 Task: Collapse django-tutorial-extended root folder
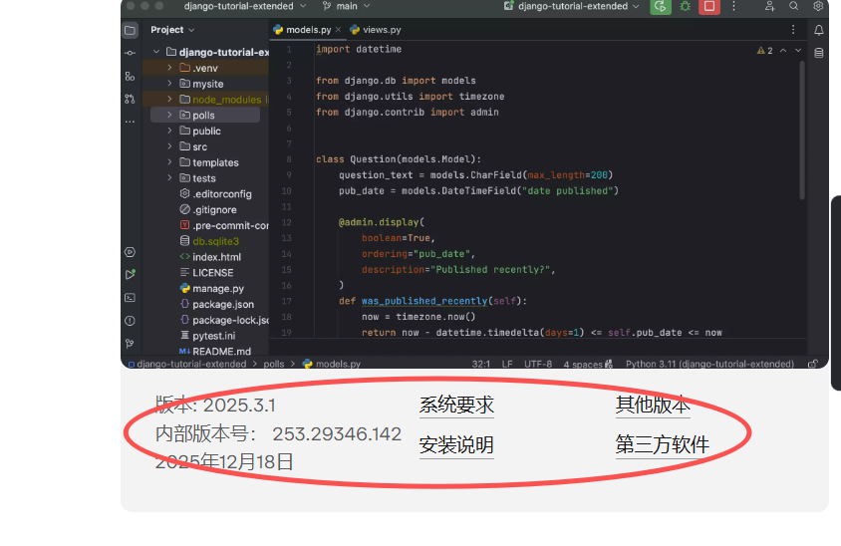click(x=156, y=52)
